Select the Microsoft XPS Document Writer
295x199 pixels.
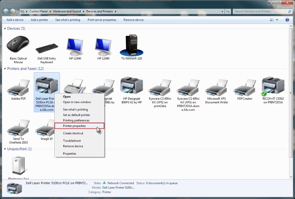pyautogui.click(x=217, y=91)
